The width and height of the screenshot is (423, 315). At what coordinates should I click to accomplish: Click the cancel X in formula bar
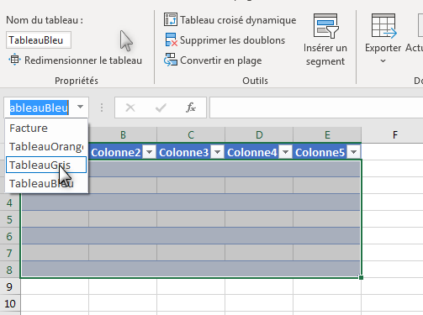click(130, 108)
